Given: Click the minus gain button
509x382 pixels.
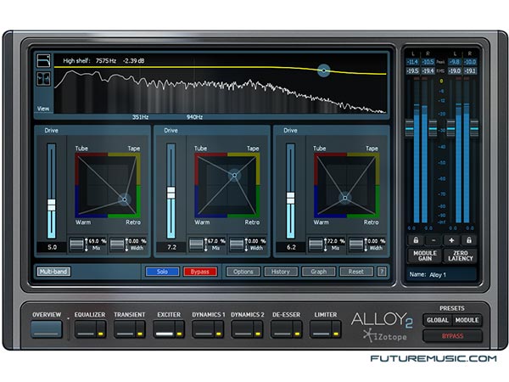Looking at the screenshot, I should (433, 240).
